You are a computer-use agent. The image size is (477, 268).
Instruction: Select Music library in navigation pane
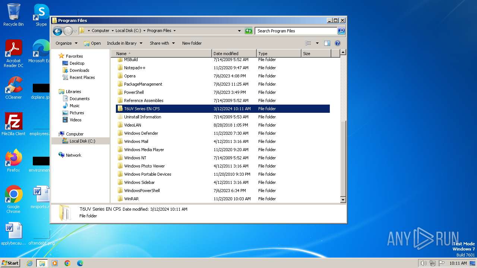tap(75, 106)
